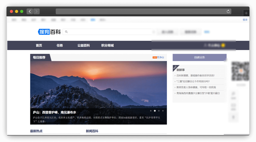Open the 积分商城 navigation tab
The width and height of the screenshot is (256, 142).
click(107, 45)
